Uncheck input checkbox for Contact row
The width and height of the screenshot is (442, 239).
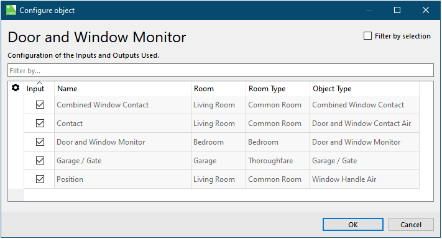(40, 124)
